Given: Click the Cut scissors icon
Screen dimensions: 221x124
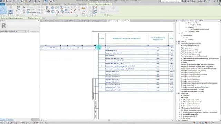Looking at the screenshot, I should click(24, 7).
